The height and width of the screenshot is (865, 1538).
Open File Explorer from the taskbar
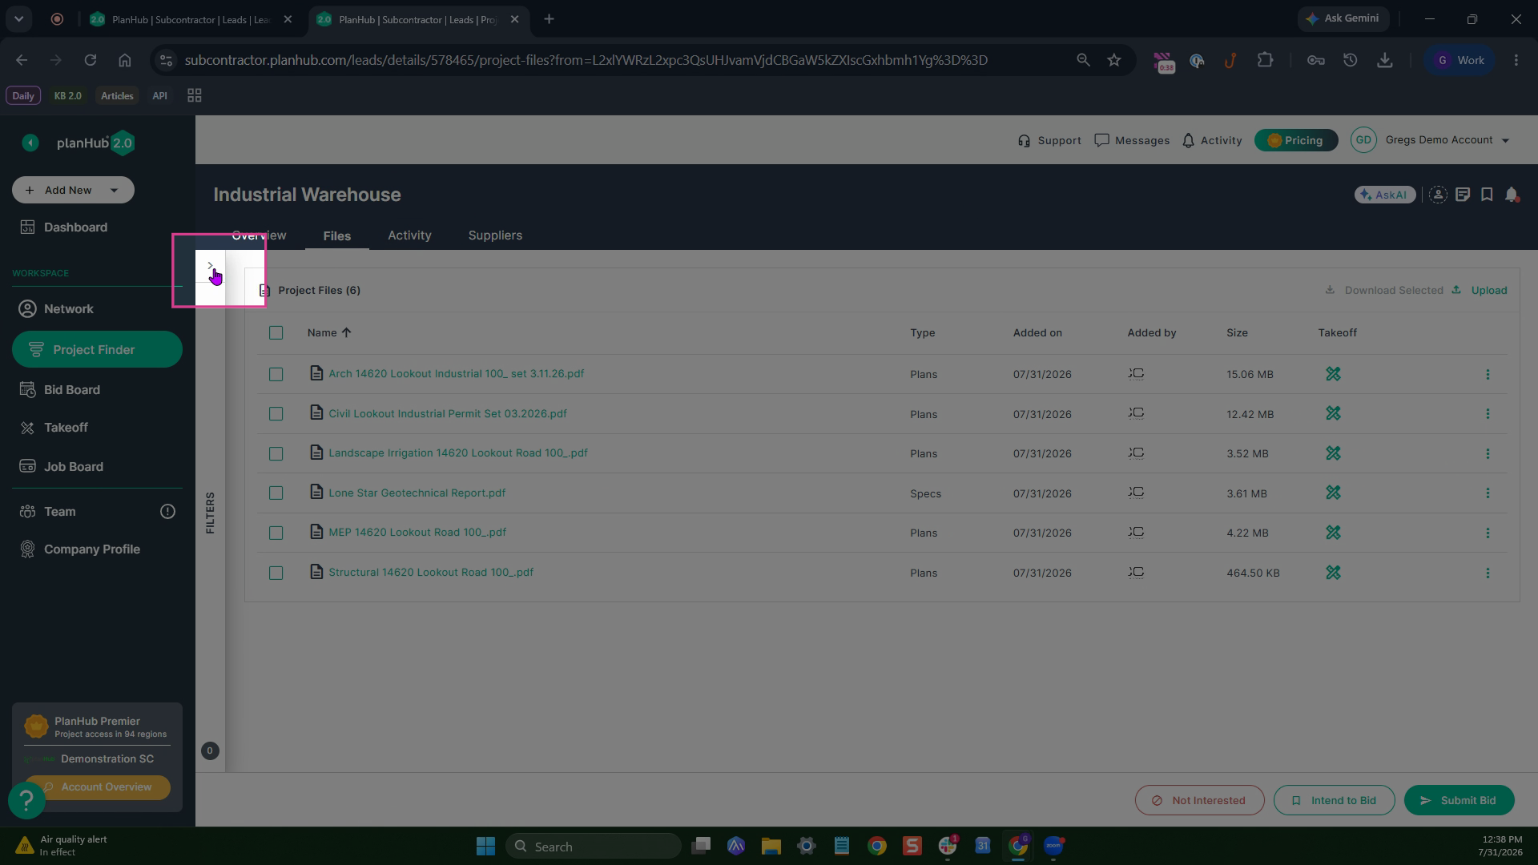click(771, 846)
